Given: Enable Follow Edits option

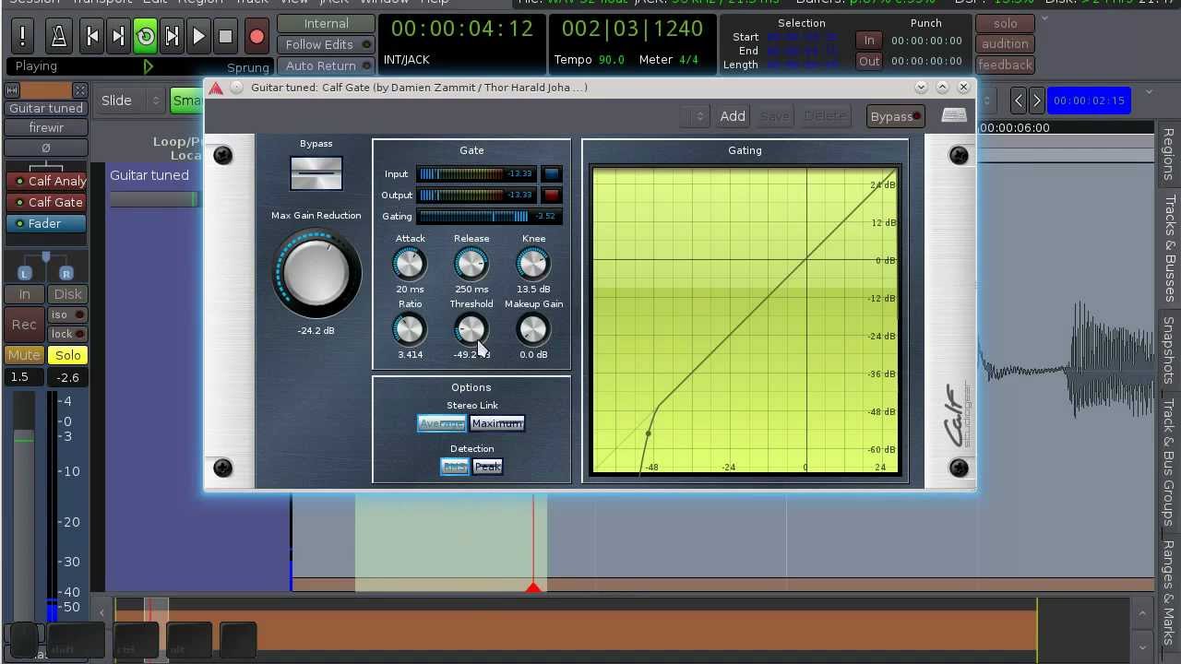Looking at the screenshot, I should pos(326,44).
